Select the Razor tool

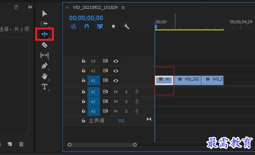[45, 45]
